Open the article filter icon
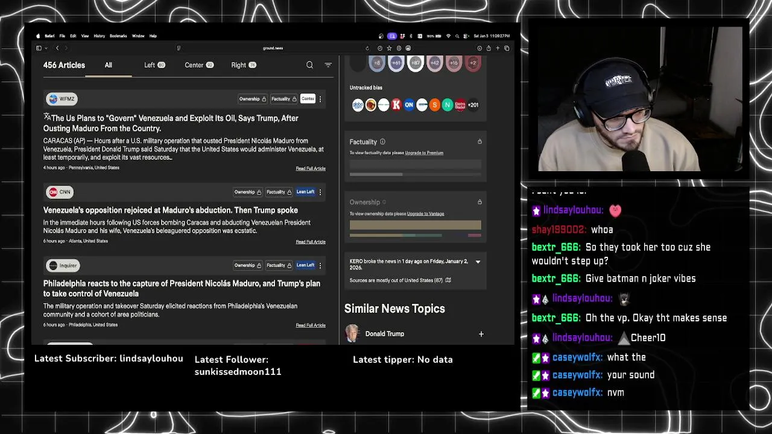This screenshot has height=434, width=772. [328, 65]
